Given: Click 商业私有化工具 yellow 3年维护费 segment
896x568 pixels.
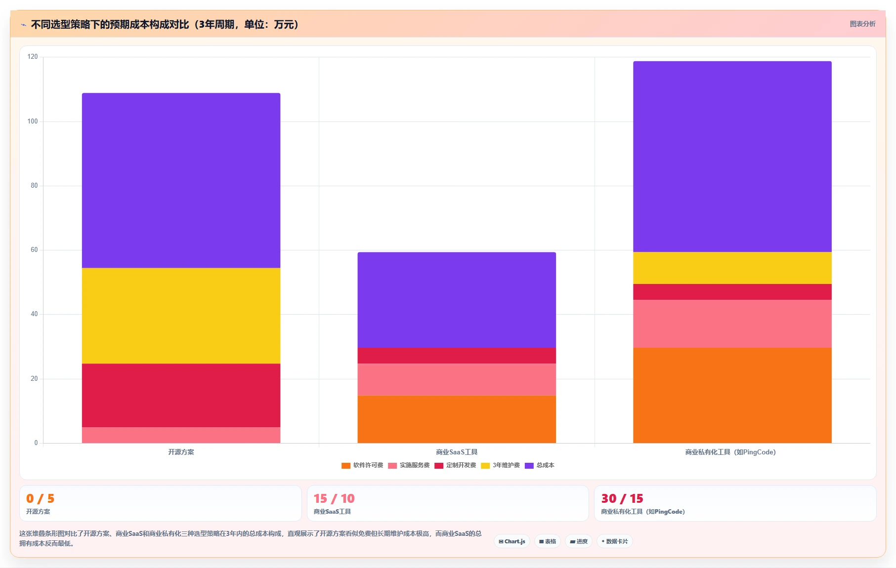Looking at the screenshot, I should (732, 268).
